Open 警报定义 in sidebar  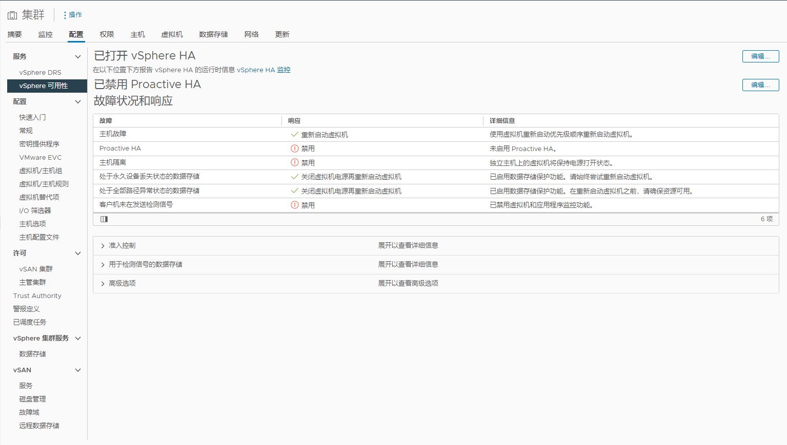(26, 309)
